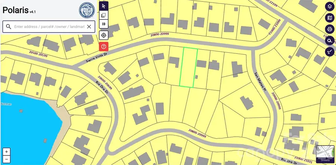Viewport: 336px width, 165px height.
Task: Select the pointer arrow tool
Action: (x=104, y=6)
